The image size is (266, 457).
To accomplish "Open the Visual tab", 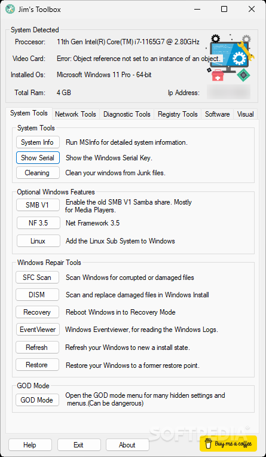I will pos(245,114).
